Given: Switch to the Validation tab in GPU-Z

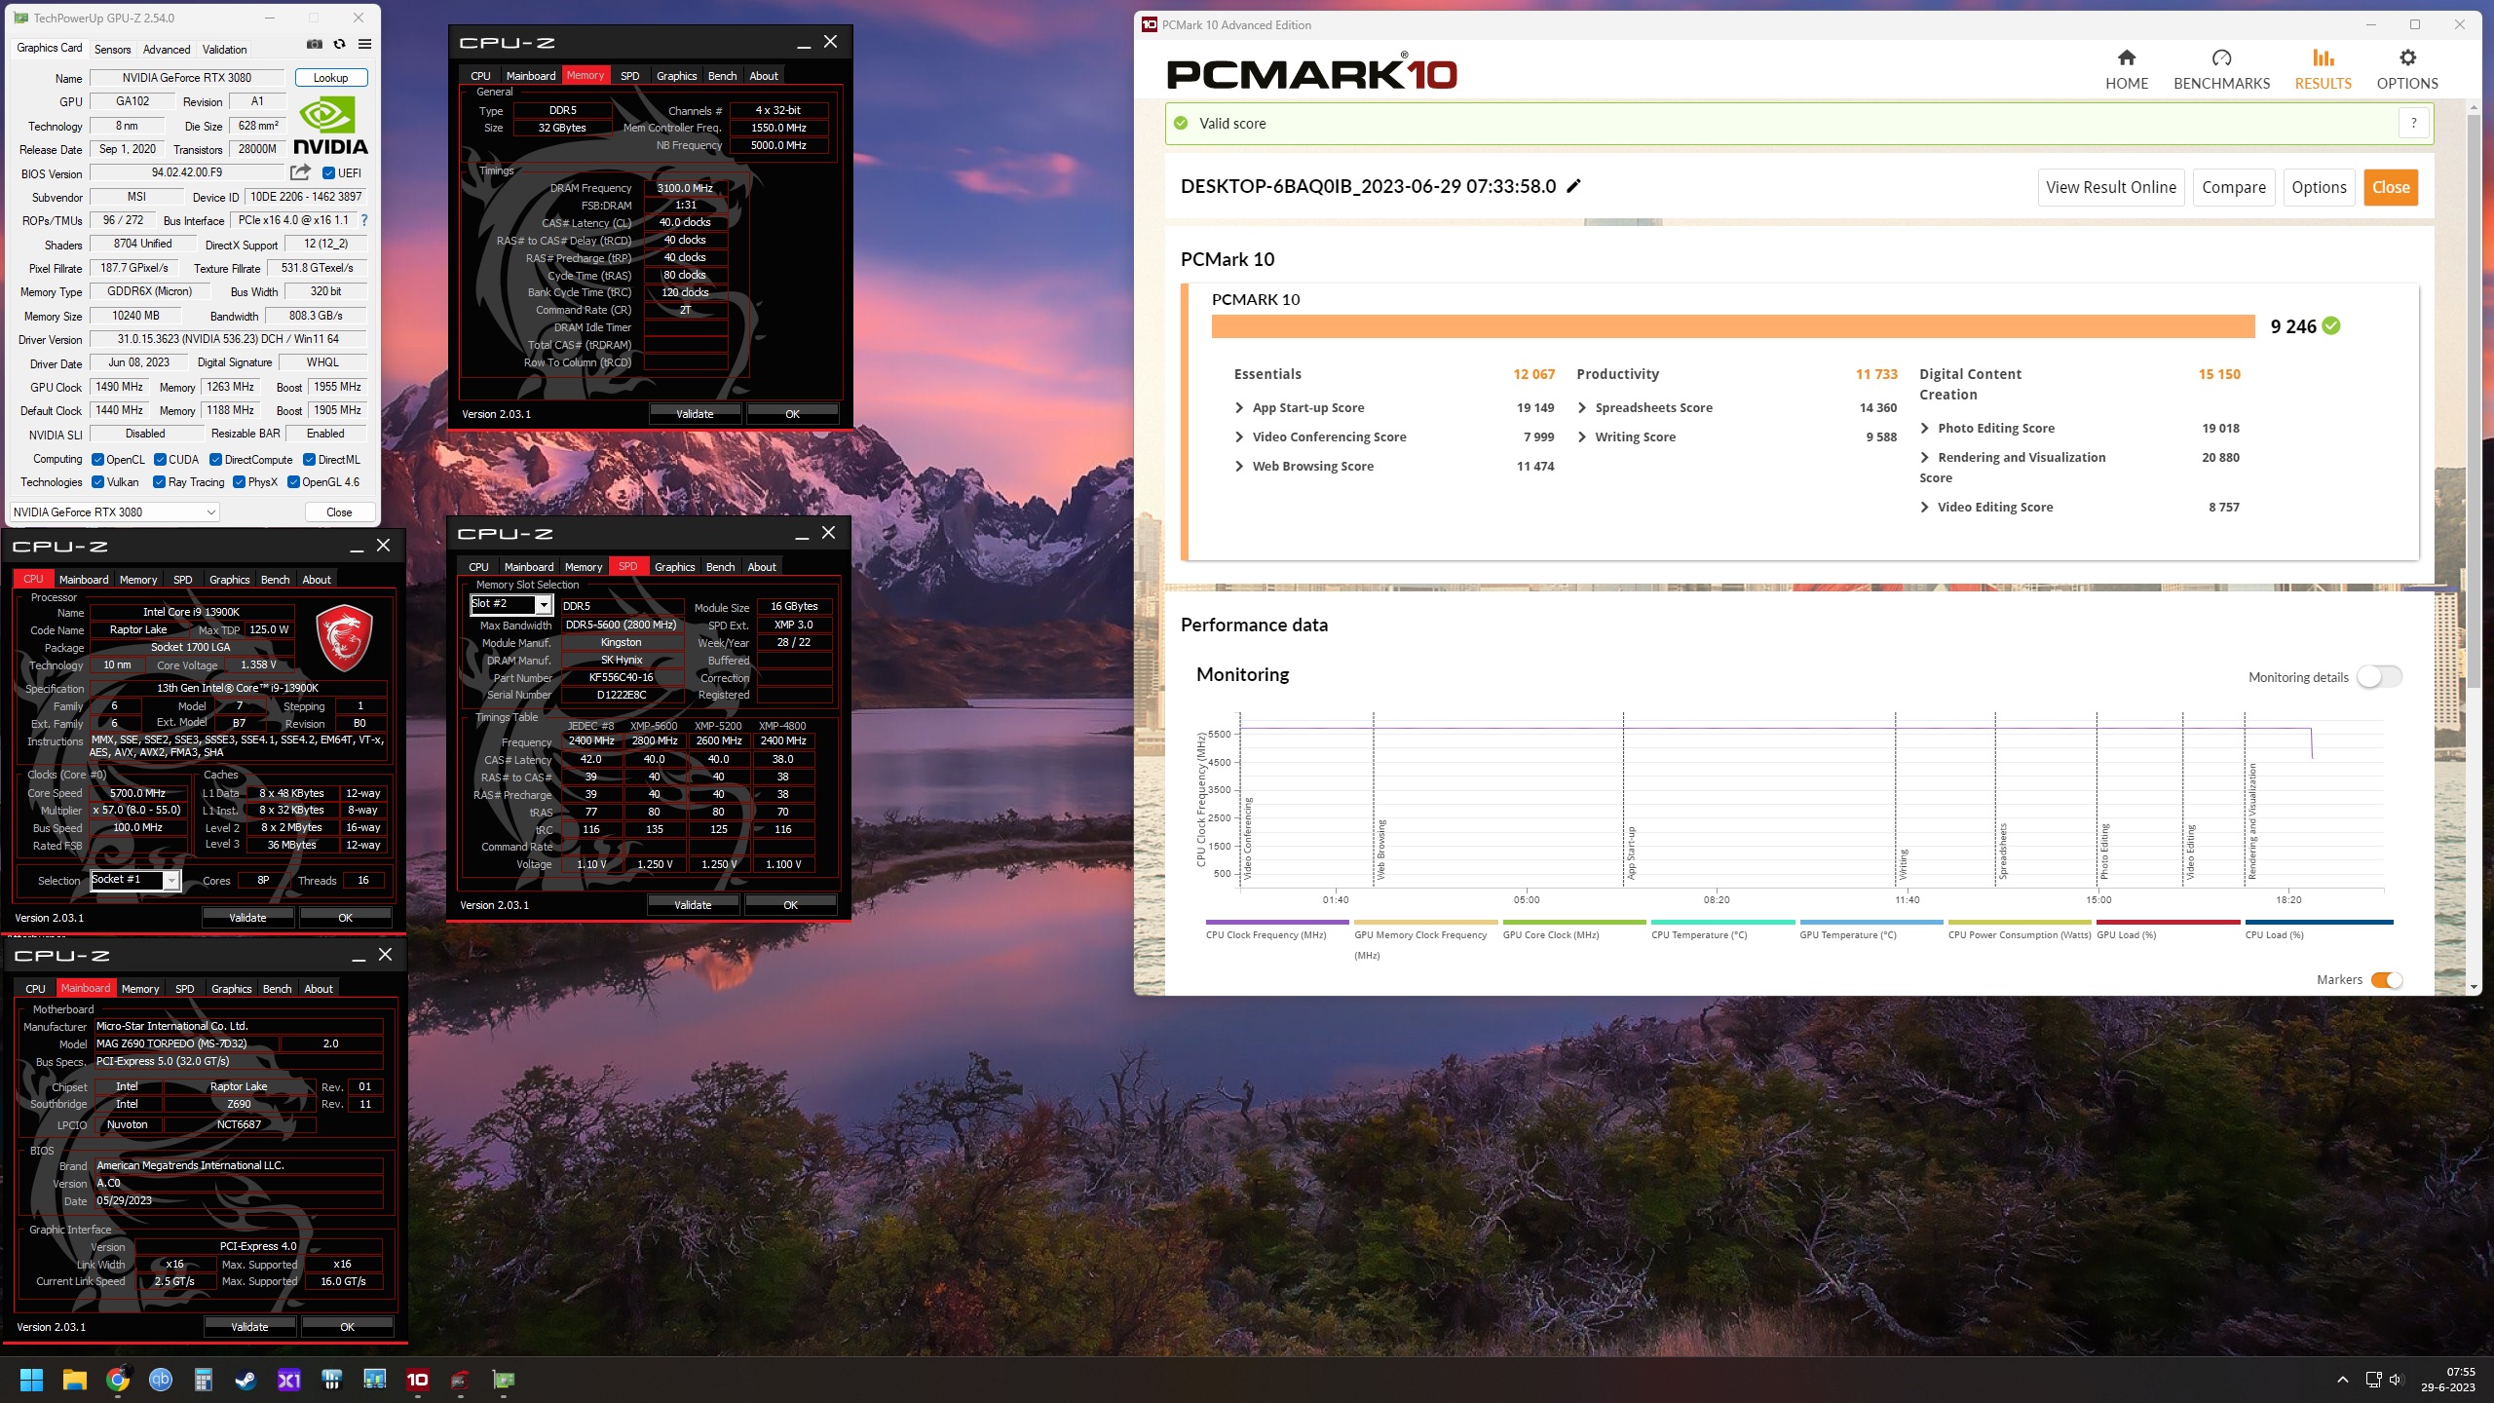Looking at the screenshot, I should click(x=224, y=50).
